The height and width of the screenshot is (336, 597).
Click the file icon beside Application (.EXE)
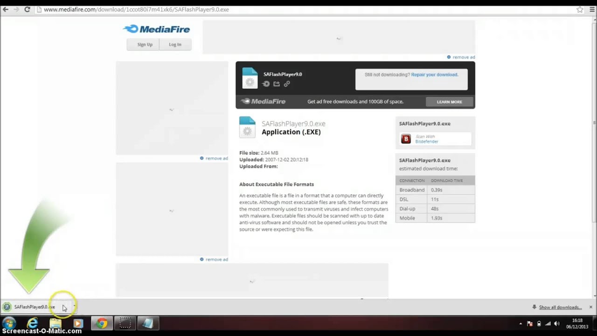(x=247, y=127)
